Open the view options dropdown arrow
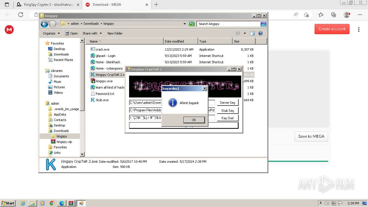This screenshot has width=368, height=207. pos(245,33)
